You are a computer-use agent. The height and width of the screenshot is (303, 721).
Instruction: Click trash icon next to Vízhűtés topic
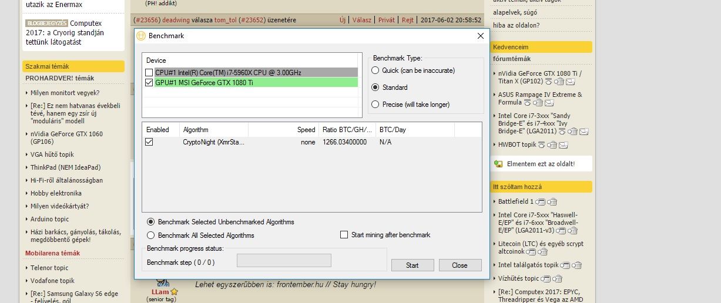pyautogui.click(x=558, y=279)
